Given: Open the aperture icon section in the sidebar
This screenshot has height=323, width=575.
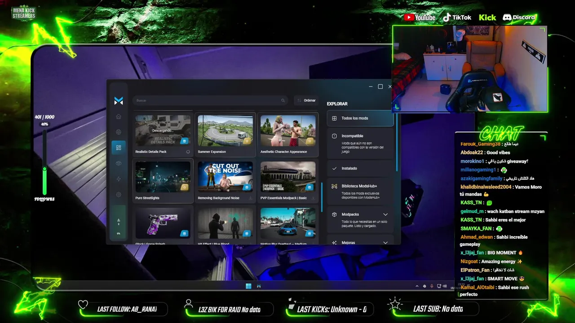Looking at the screenshot, I should click(x=119, y=132).
